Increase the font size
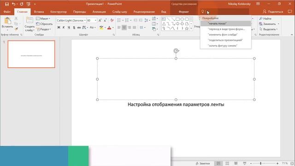 [100, 20]
